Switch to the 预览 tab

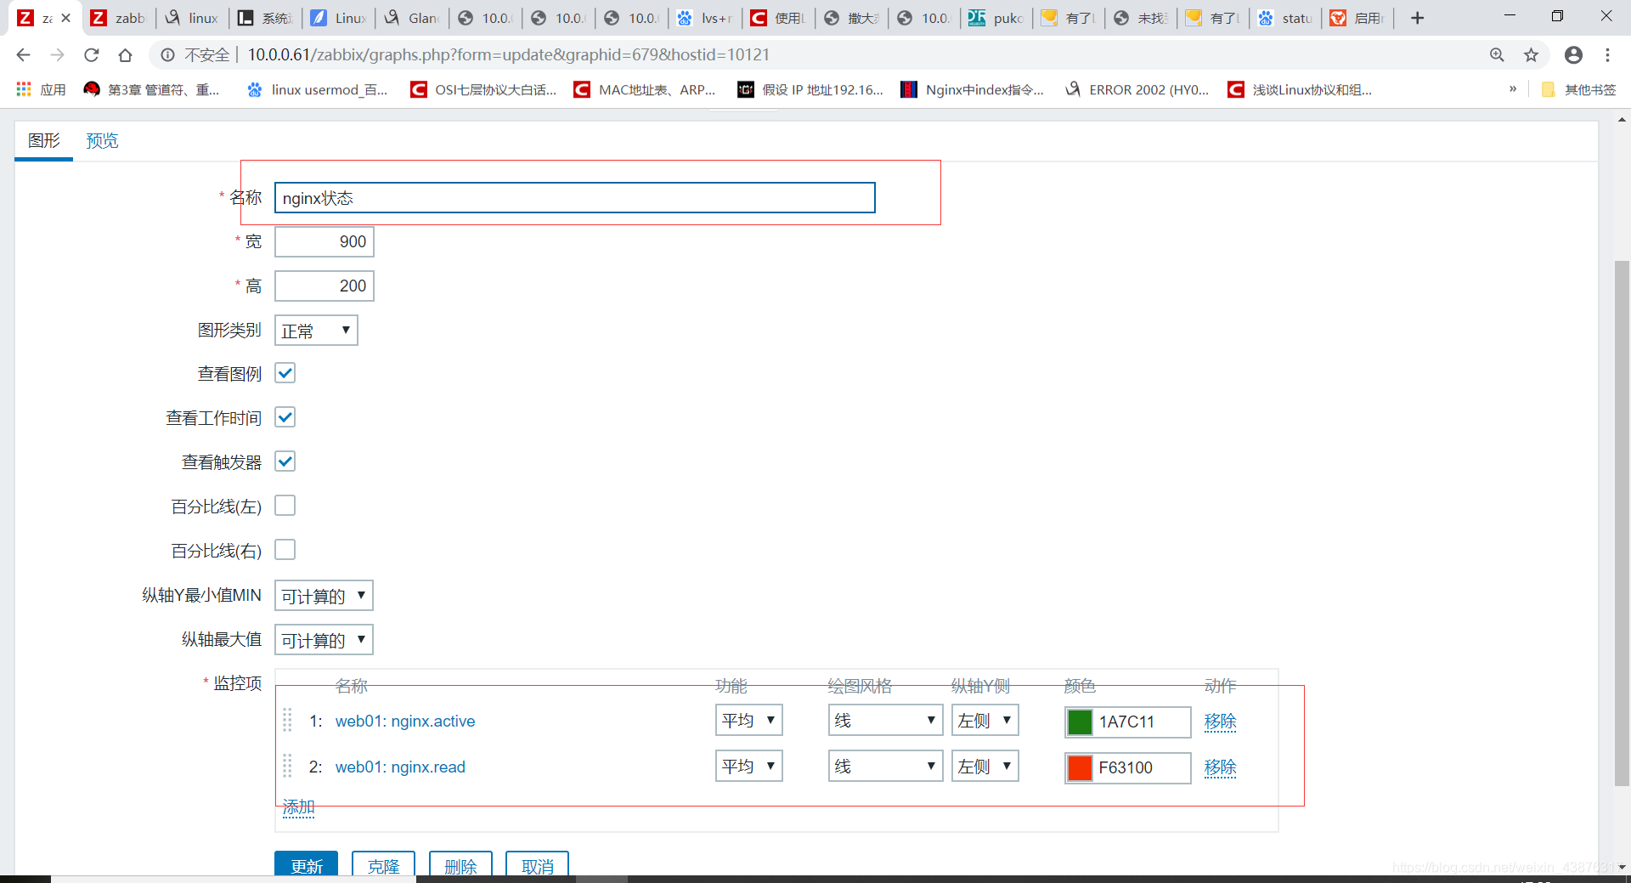[x=103, y=140]
